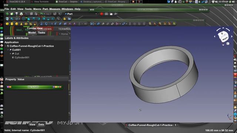Screen dimensions: 237x133
Task: Create a Part Torus primitive
Action: tap(26, 24)
